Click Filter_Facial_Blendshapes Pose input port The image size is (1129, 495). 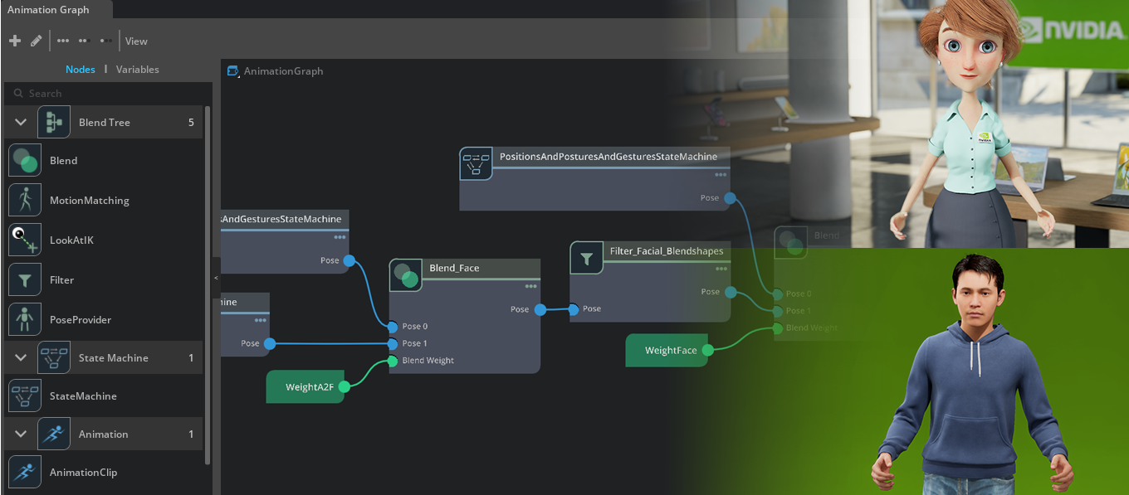point(574,309)
